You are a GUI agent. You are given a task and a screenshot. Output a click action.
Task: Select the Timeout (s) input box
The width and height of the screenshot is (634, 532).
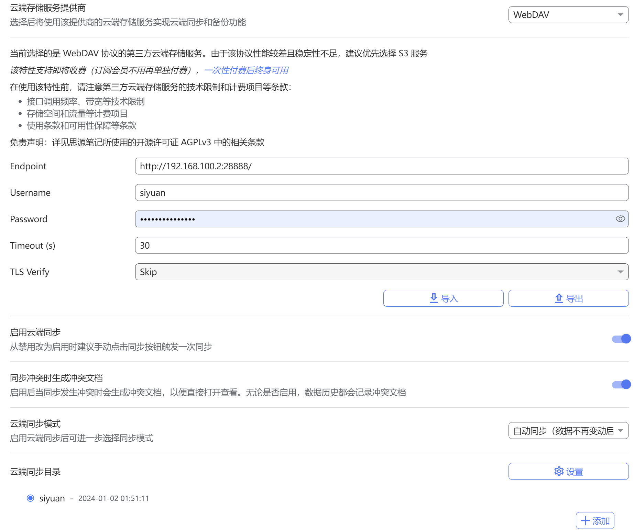point(381,246)
